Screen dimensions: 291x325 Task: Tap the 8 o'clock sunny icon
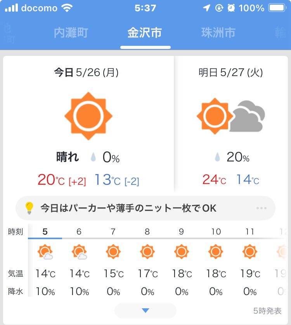(x=147, y=252)
